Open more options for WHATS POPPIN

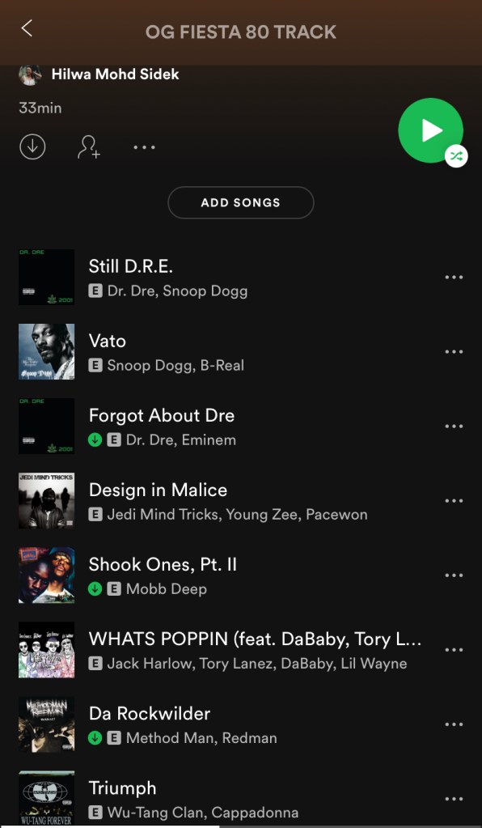point(454,649)
